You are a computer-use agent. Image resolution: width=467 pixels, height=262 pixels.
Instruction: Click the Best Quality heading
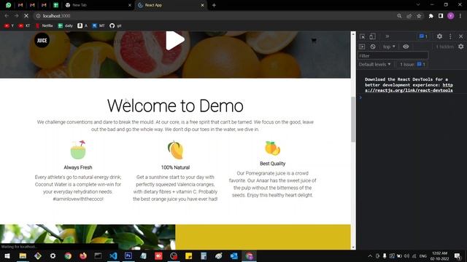point(272,164)
